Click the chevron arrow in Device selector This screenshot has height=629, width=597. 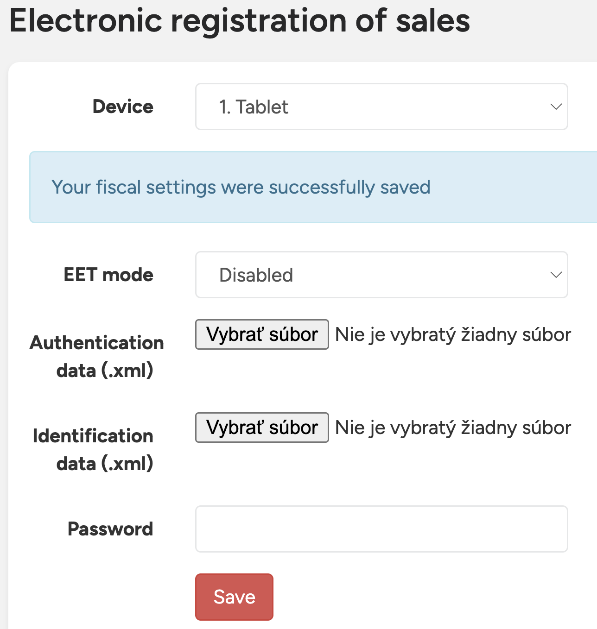556,107
